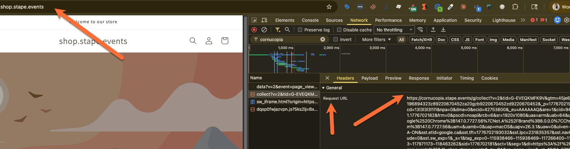Open the Chrome extensions puzzle icon
The height and width of the screenshot is (149, 570).
tap(515, 6)
